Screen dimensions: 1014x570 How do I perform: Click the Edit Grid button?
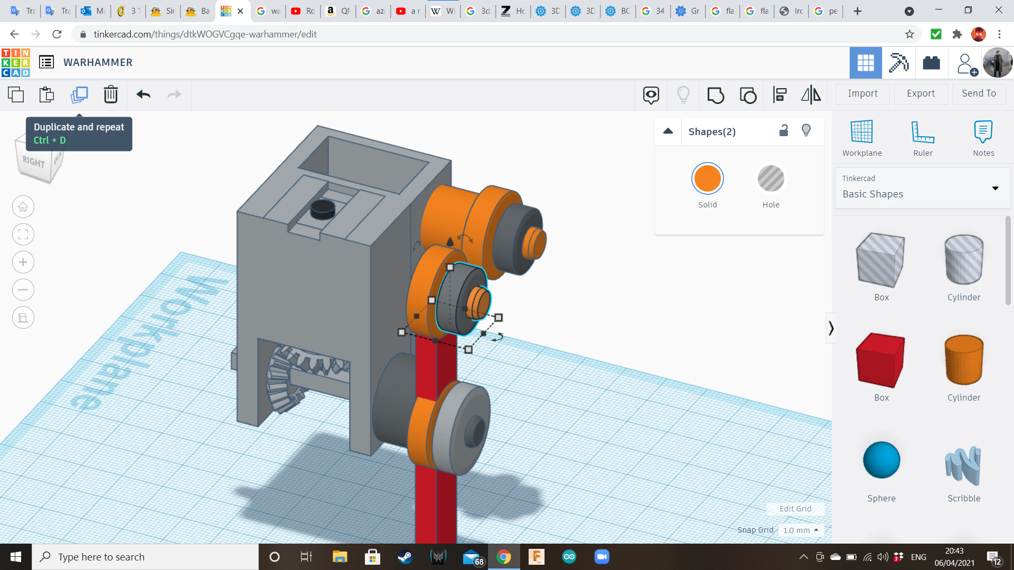tap(795, 509)
